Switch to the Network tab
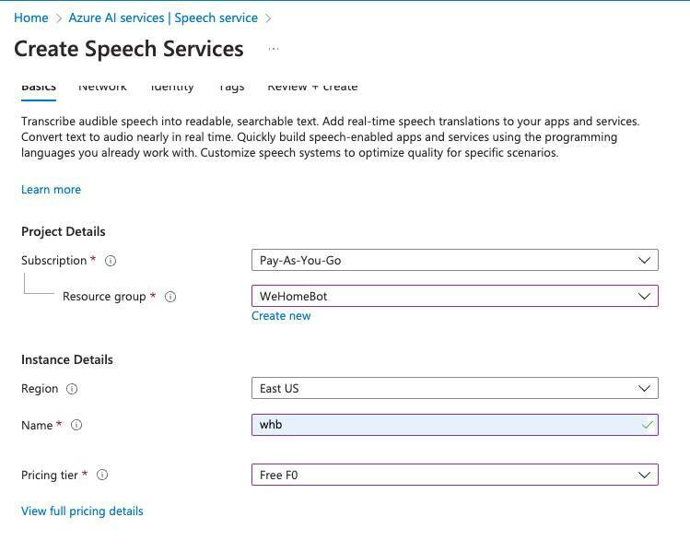Screen dimensions: 690x552 pos(102,87)
